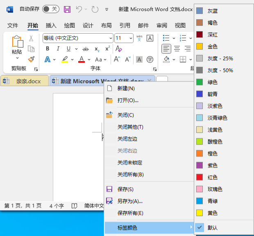This screenshot has height=236, width=254.
Task: Choose 保存所有(E) in context menu
Action: (x=149, y=213)
